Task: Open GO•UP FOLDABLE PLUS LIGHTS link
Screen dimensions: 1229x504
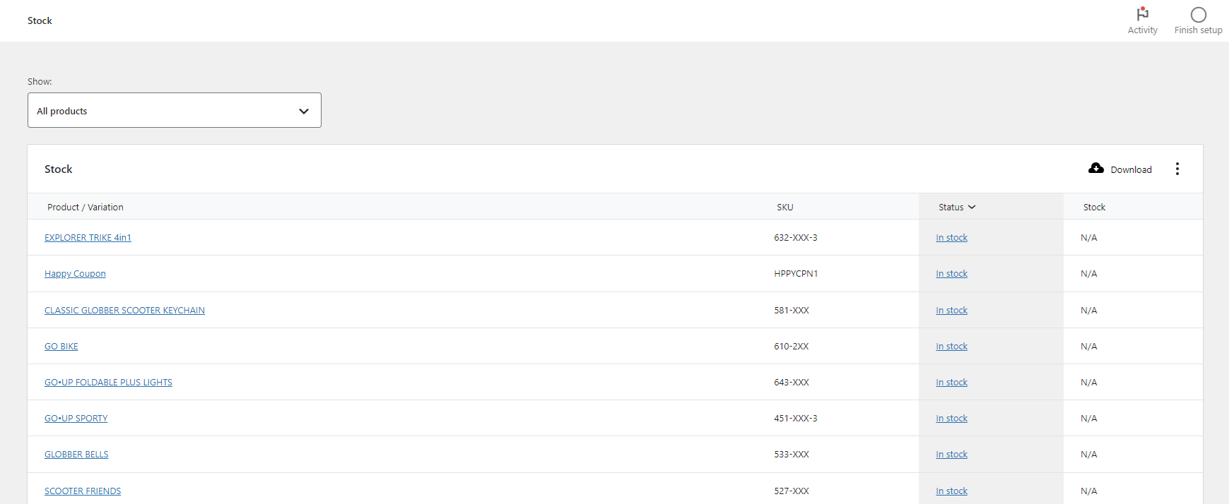Action: (108, 383)
